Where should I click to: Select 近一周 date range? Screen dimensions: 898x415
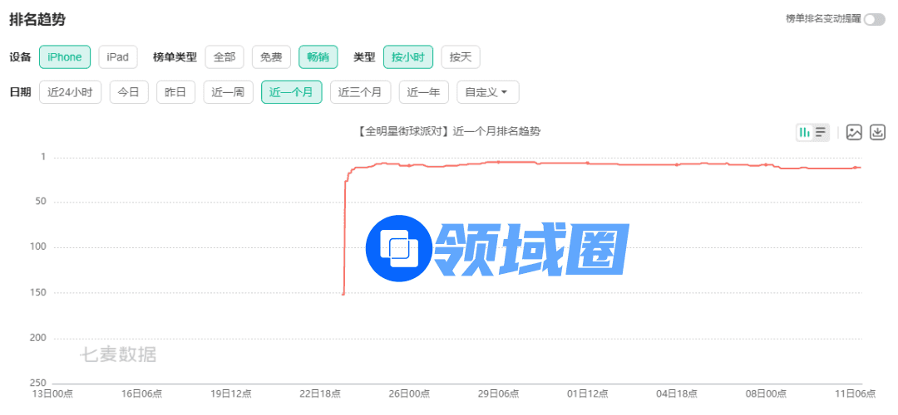(x=228, y=92)
